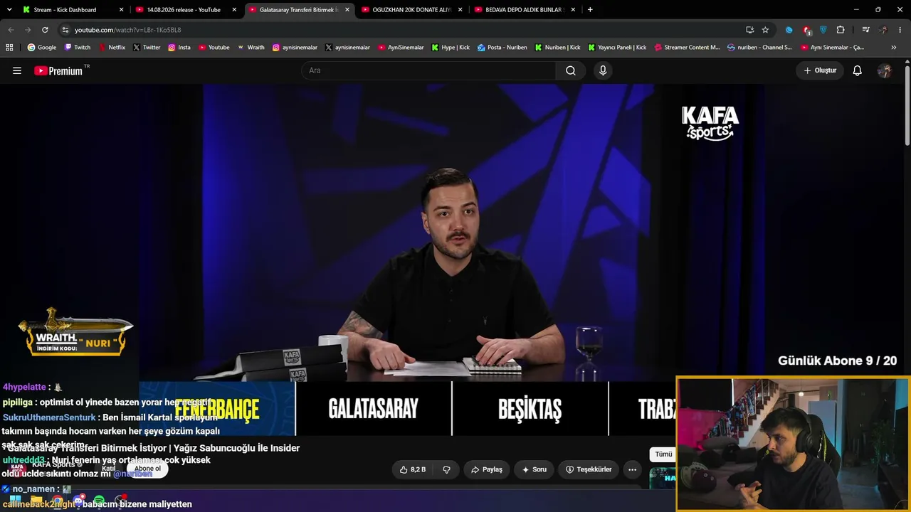The height and width of the screenshot is (512, 911).
Task: Open the nuriben - Channel S... bookmark
Action: coord(759,48)
